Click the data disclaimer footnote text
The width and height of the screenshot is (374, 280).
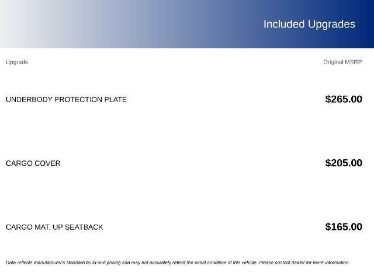pos(178,262)
